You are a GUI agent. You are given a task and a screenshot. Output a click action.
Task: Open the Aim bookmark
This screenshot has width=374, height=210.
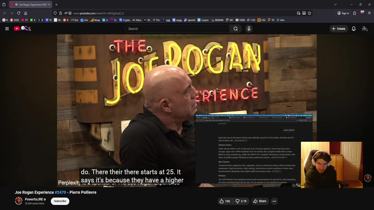(x=280, y=20)
